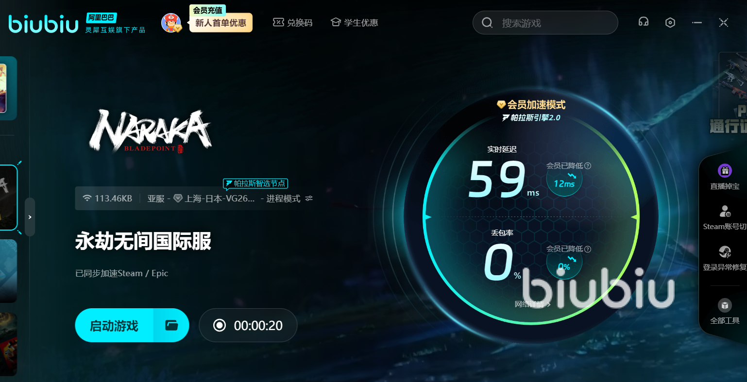Close the biubiu window
This screenshot has height=382, width=747.
click(x=724, y=22)
